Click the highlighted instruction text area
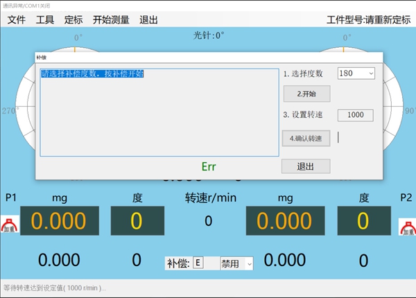 point(158,111)
